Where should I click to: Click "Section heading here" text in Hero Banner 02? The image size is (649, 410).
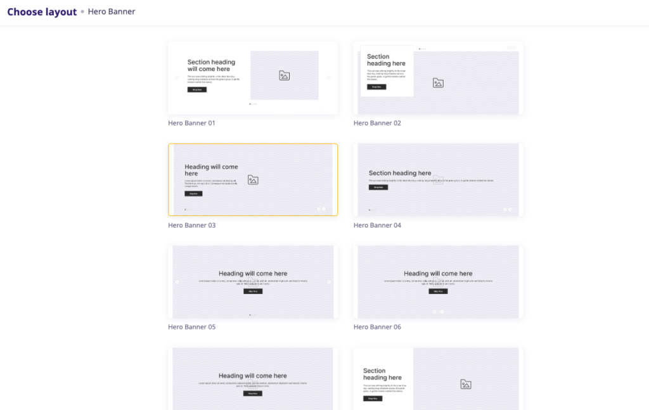click(386, 60)
